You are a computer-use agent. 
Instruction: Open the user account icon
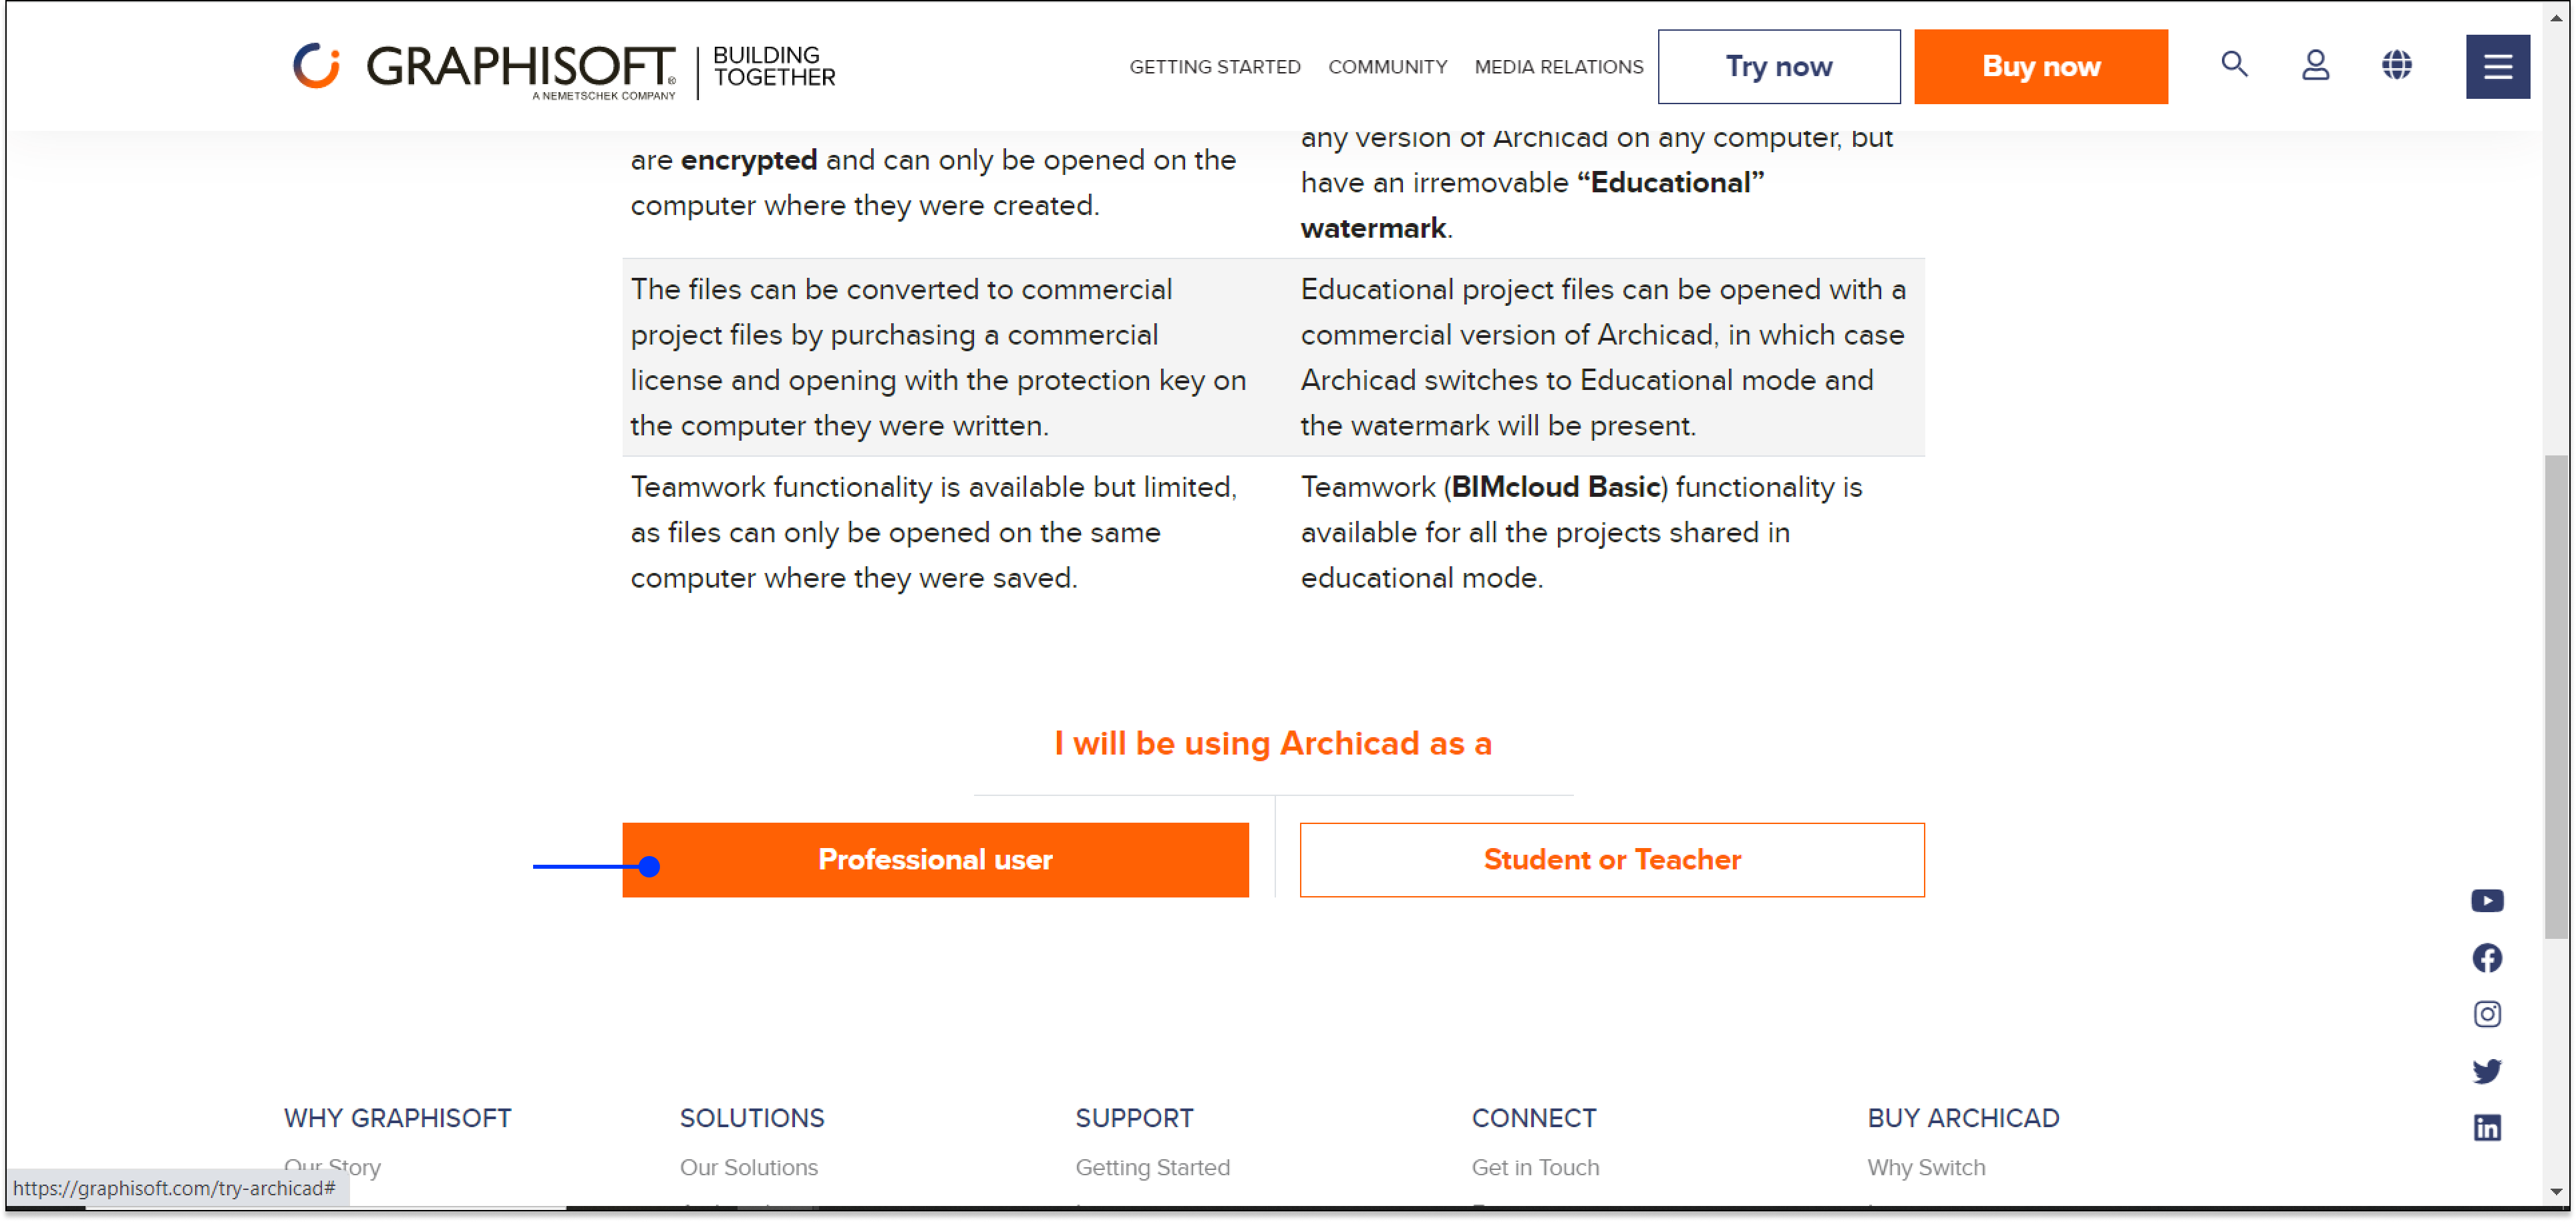pyautogui.click(x=2315, y=66)
